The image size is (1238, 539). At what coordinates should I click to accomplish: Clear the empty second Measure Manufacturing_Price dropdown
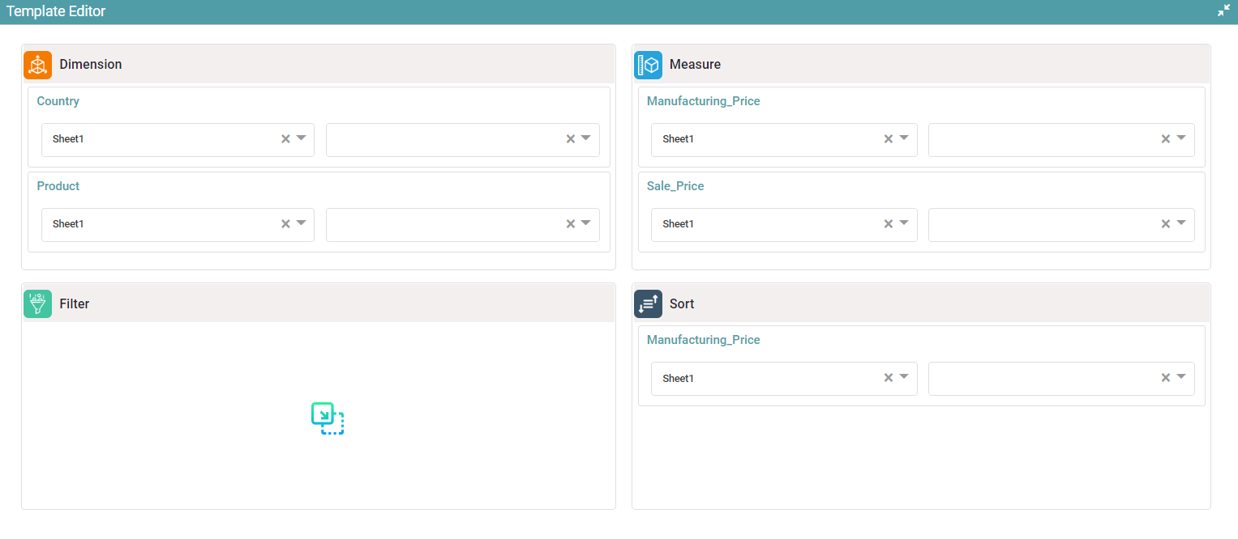point(1165,139)
